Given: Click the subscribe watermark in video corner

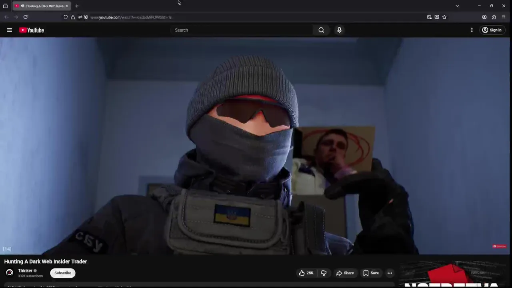Looking at the screenshot, I should tap(499, 246).
